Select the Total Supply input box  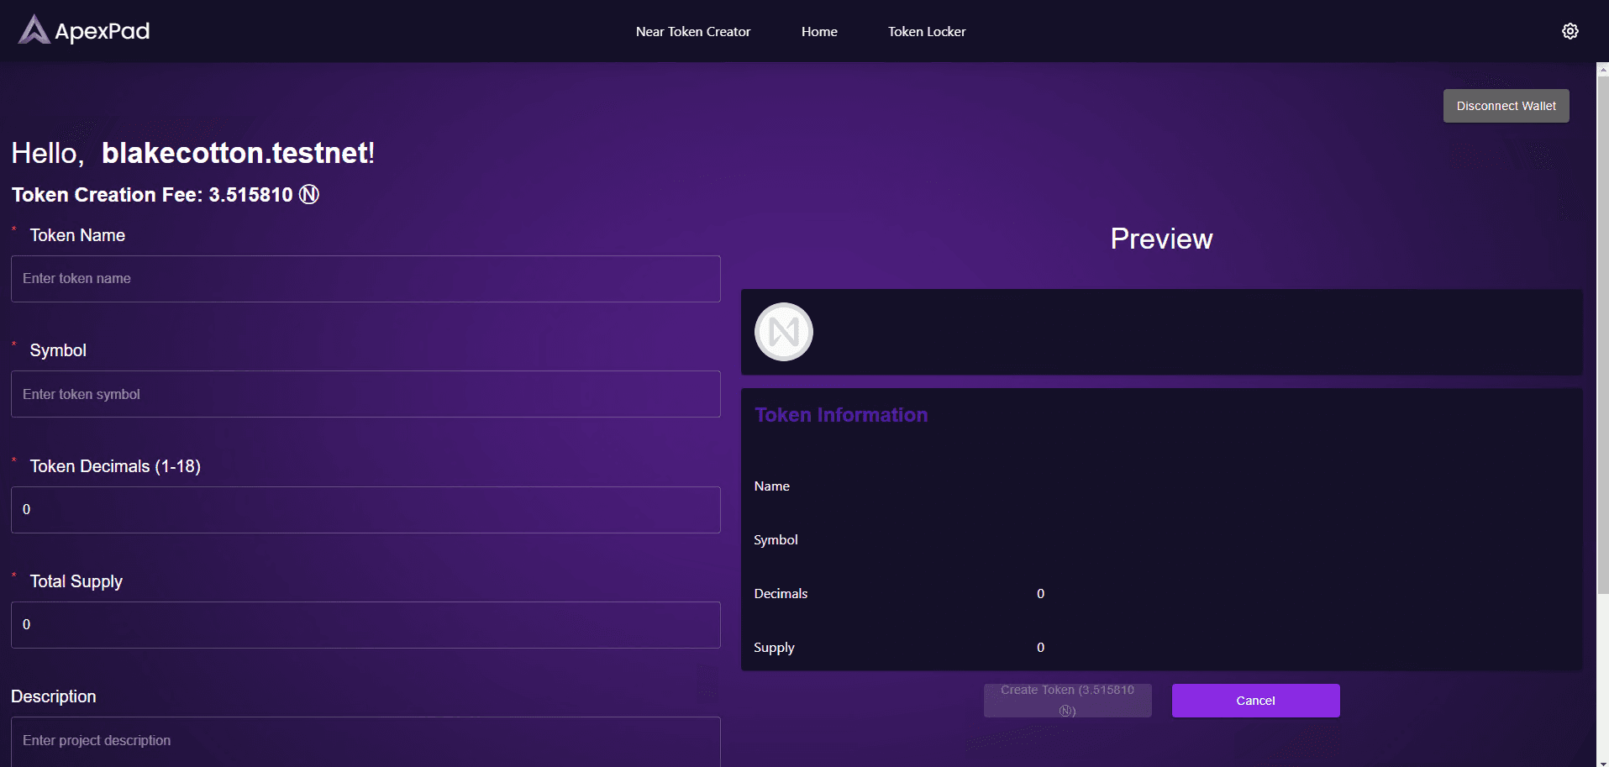[365, 625]
